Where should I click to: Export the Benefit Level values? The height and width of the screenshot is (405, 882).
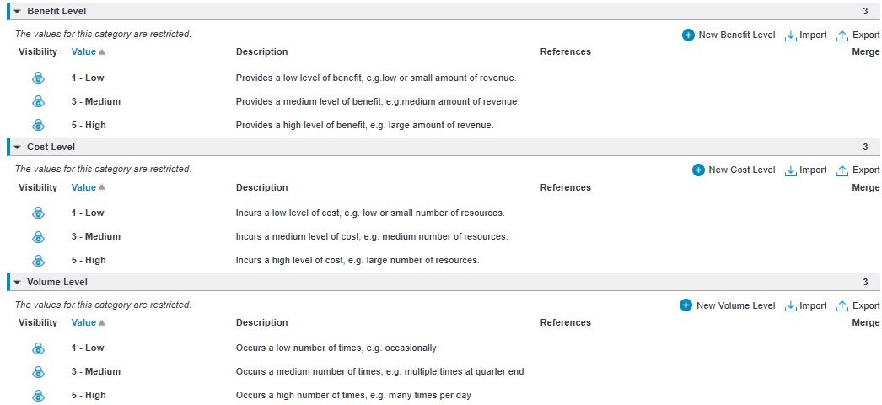[x=858, y=35]
